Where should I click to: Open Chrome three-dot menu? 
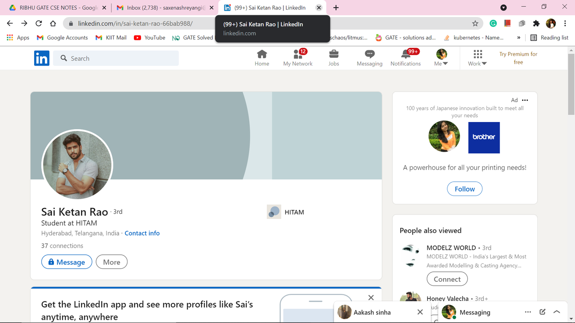click(565, 23)
